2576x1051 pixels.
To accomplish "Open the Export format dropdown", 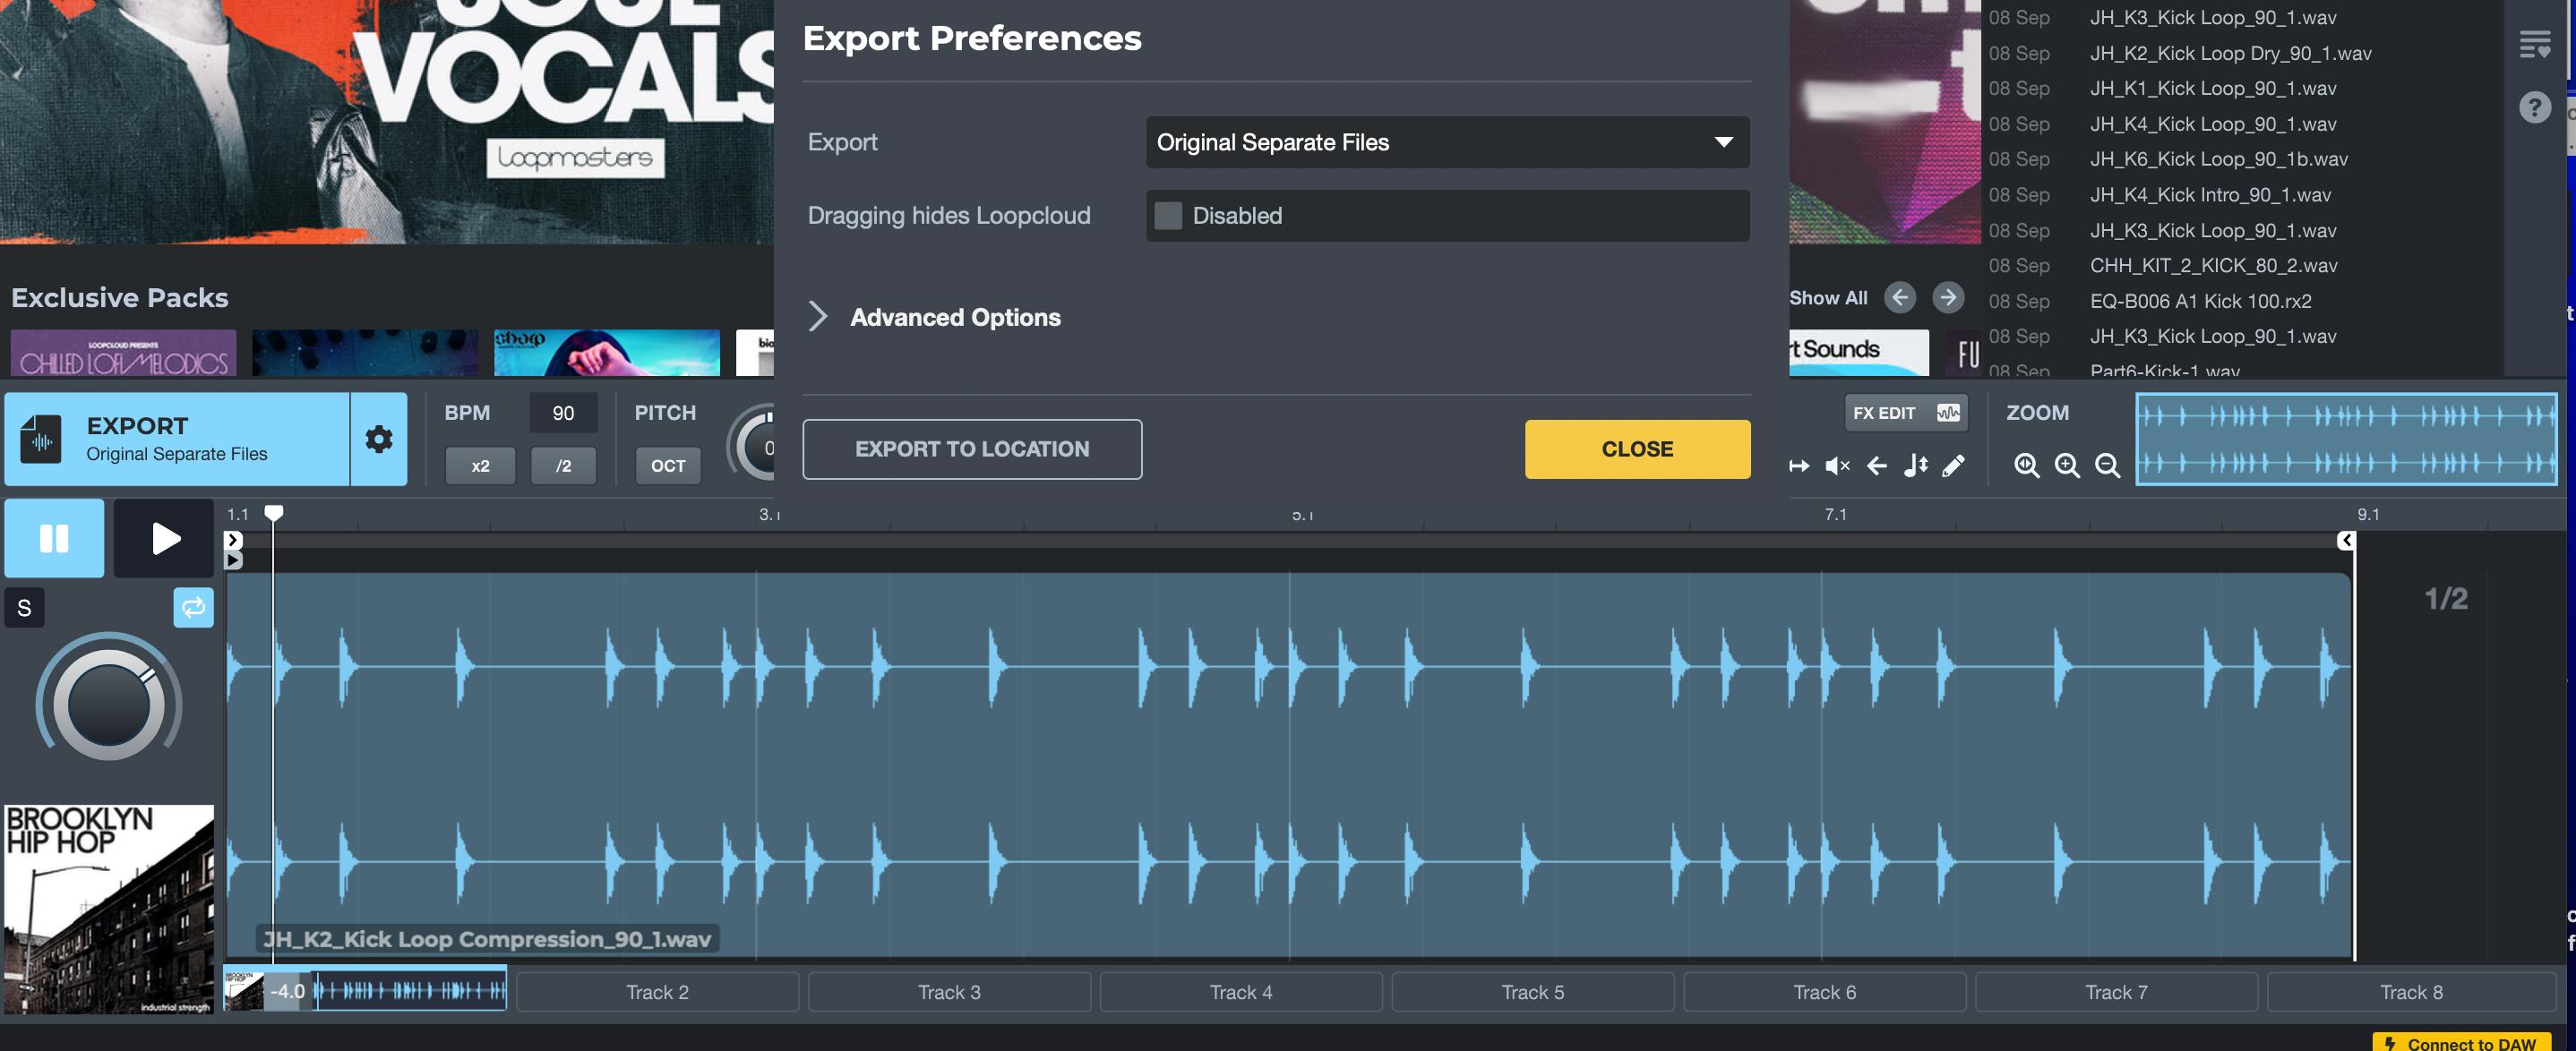I will (1447, 141).
